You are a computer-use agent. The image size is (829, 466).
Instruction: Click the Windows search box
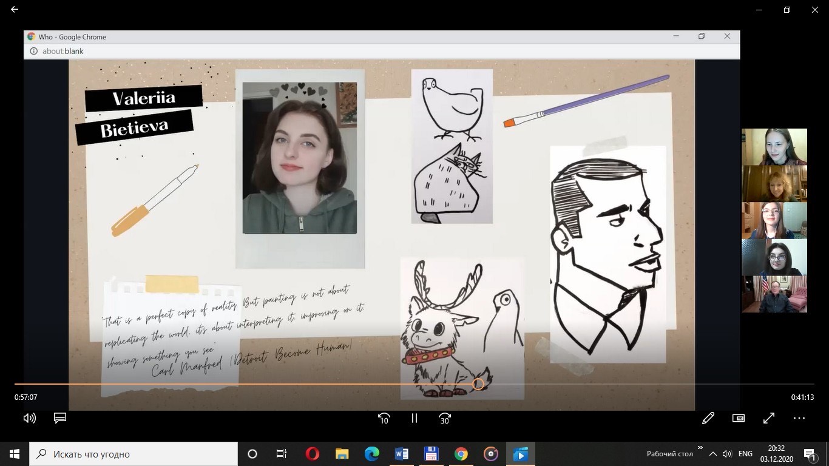134,454
